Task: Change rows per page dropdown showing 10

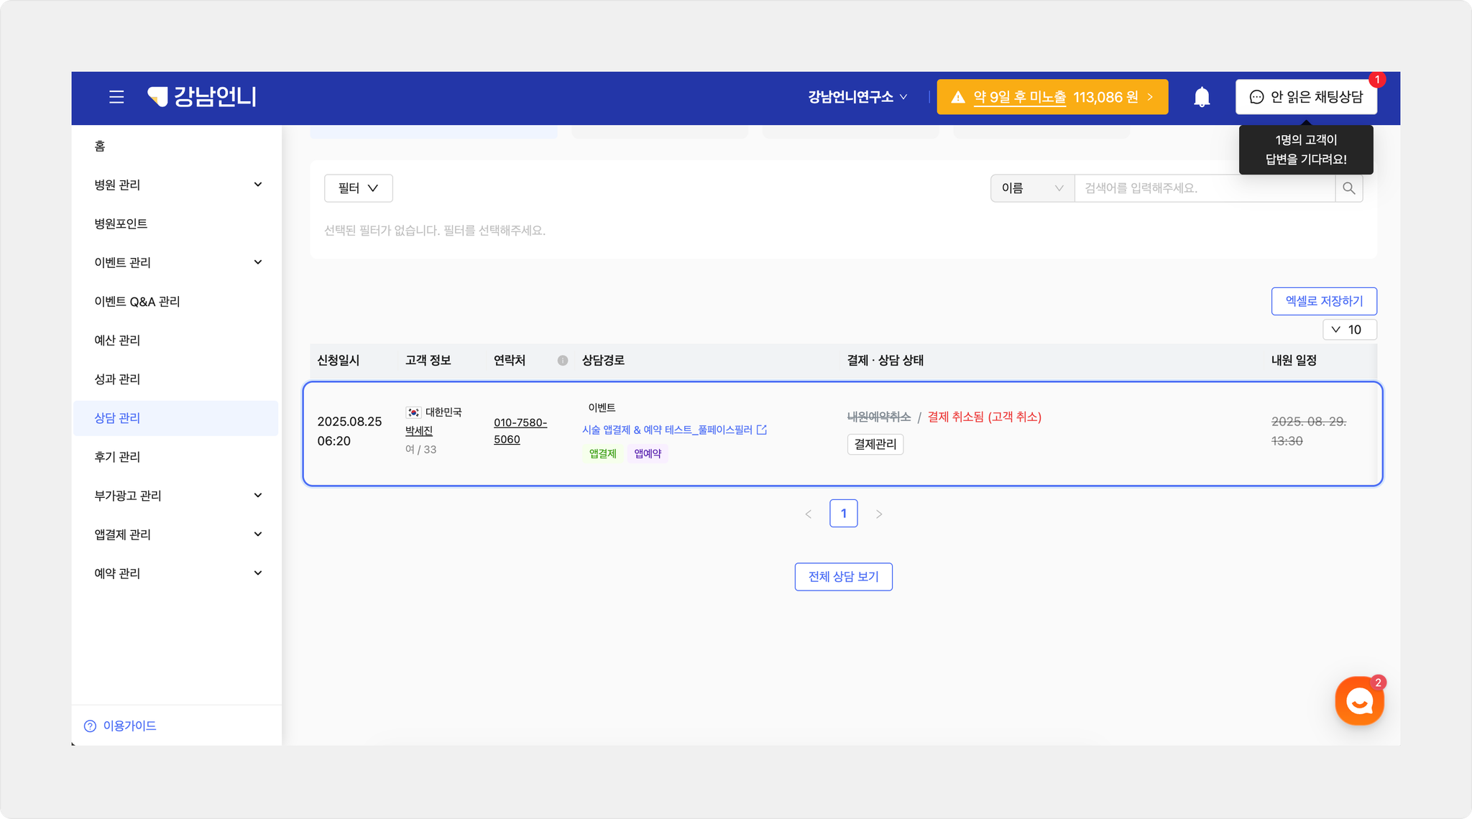Action: [x=1349, y=330]
